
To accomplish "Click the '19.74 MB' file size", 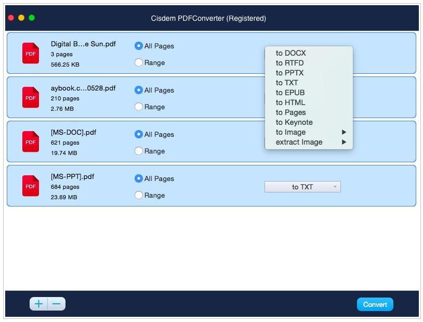I will 64,153.
